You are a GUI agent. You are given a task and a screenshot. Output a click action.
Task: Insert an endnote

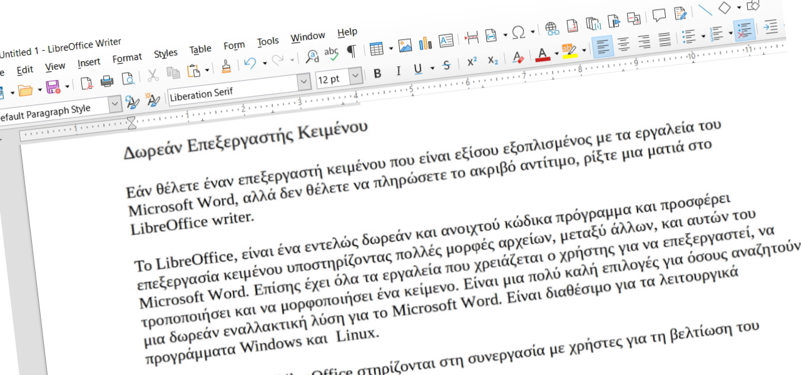click(592, 24)
